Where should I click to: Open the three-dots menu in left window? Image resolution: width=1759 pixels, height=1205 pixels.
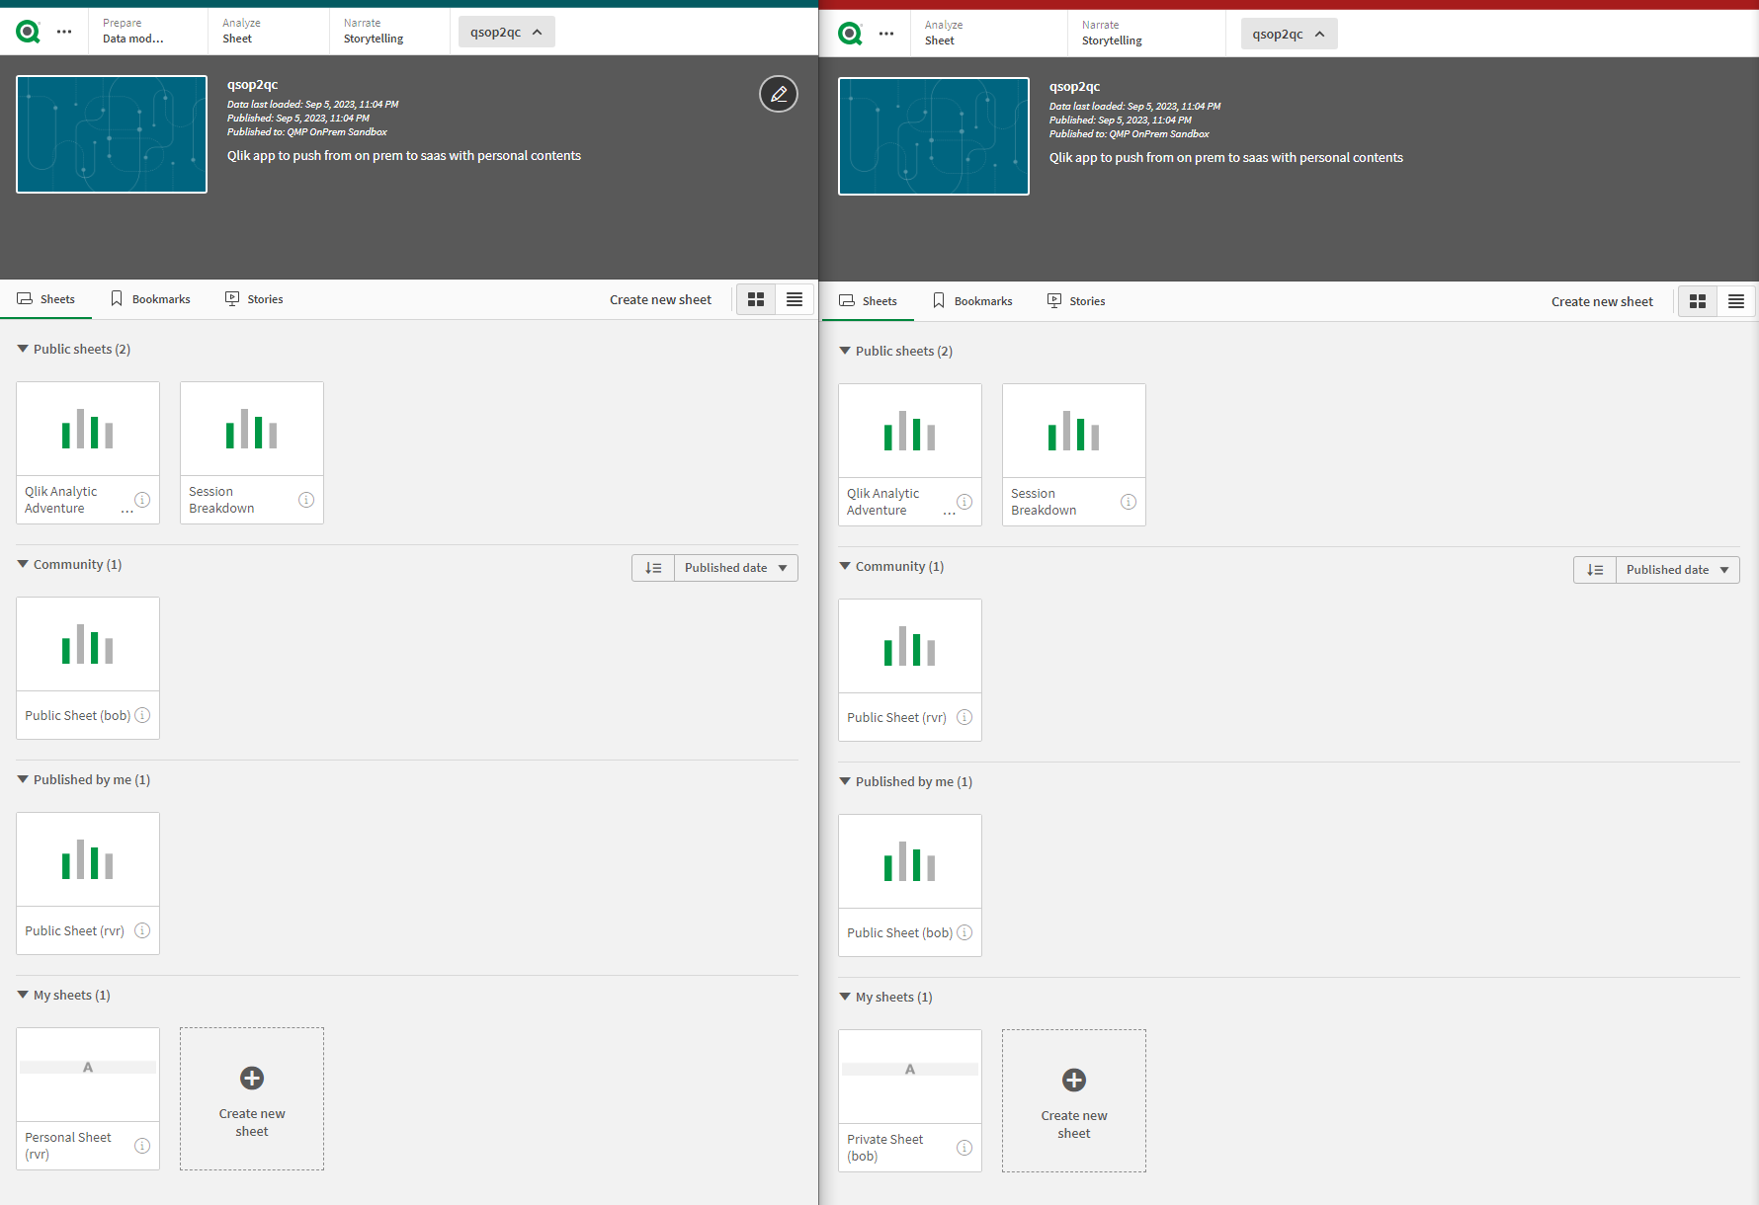[x=64, y=33]
